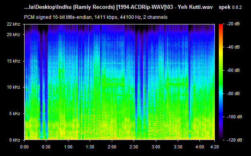Click the 1:00 time axis label
Image resolution: width=251 pixels, height=156 pixels.
(68, 147)
